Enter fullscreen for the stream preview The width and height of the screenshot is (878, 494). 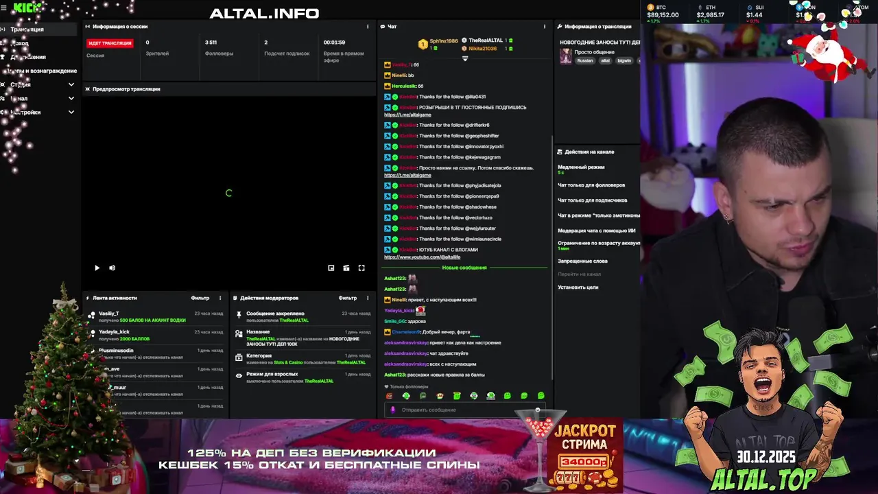tap(361, 268)
